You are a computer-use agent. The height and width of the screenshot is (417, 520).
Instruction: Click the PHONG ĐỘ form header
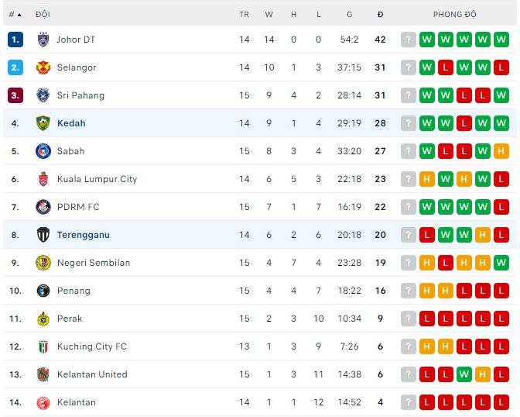tap(454, 14)
